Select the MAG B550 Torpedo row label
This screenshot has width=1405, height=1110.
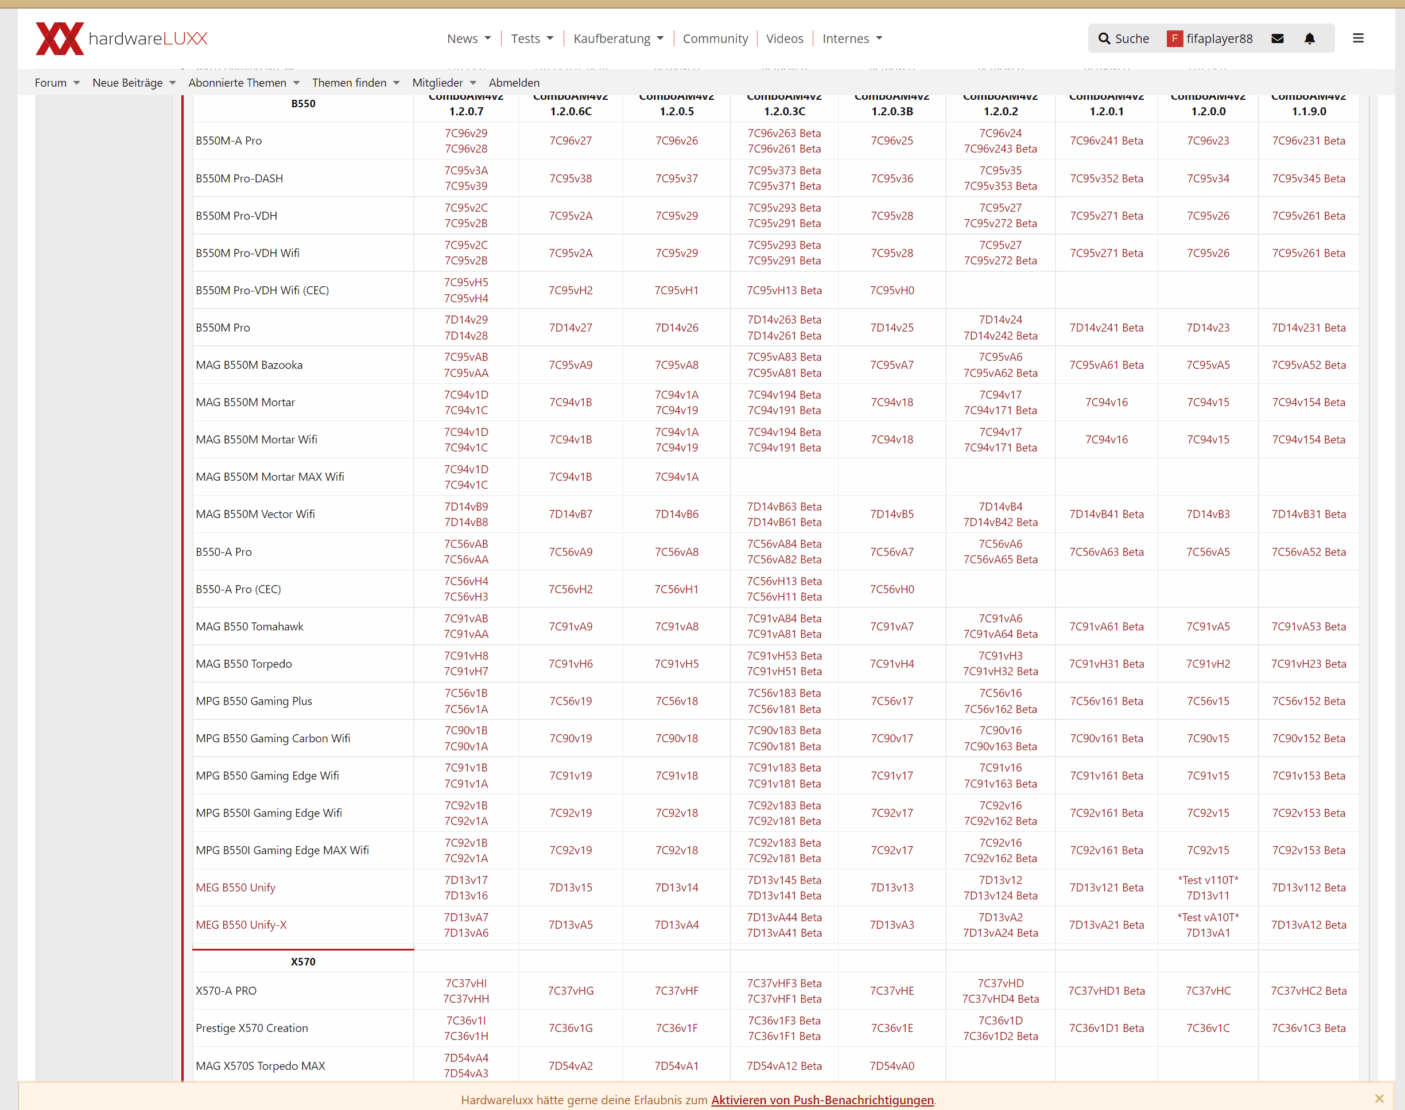tap(244, 664)
